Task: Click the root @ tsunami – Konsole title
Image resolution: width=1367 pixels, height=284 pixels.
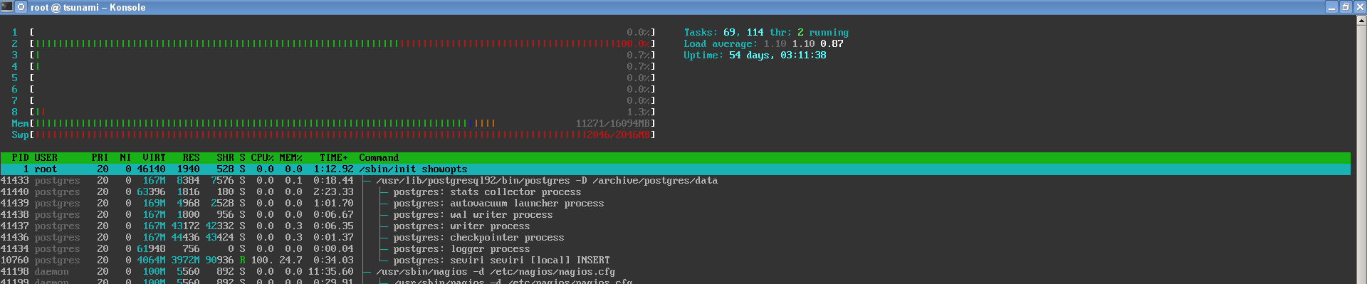Action: (88, 7)
